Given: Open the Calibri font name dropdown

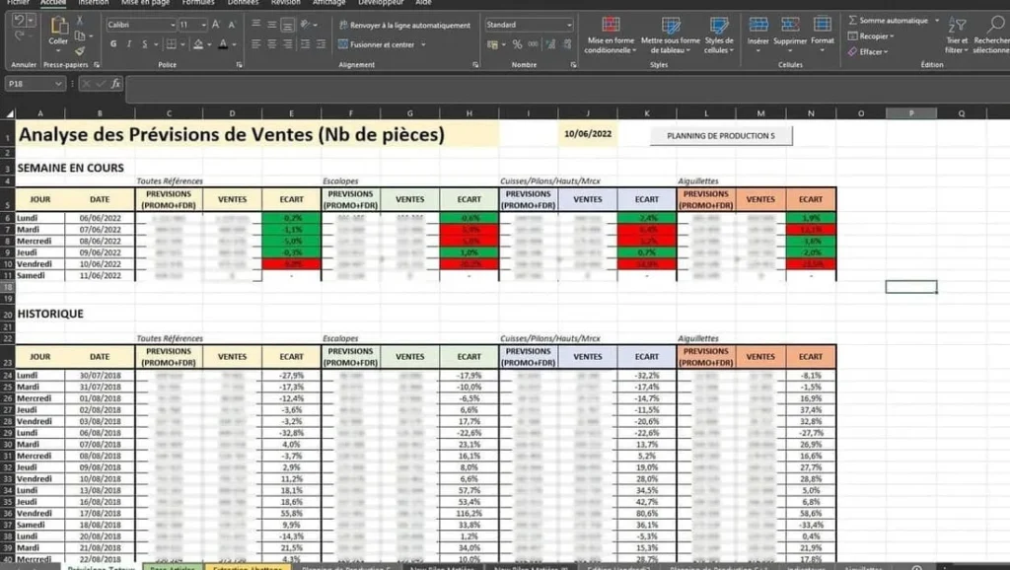Looking at the screenshot, I should (173, 25).
